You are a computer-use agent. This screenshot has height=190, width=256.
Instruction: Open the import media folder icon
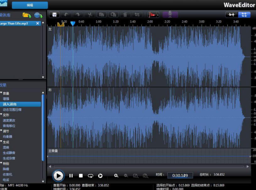[x=27, y=15]
